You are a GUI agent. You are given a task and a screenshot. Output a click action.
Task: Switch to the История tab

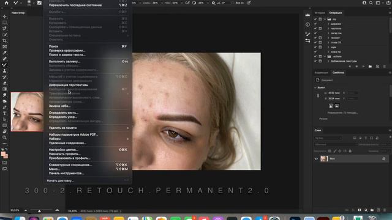point(320,13)
